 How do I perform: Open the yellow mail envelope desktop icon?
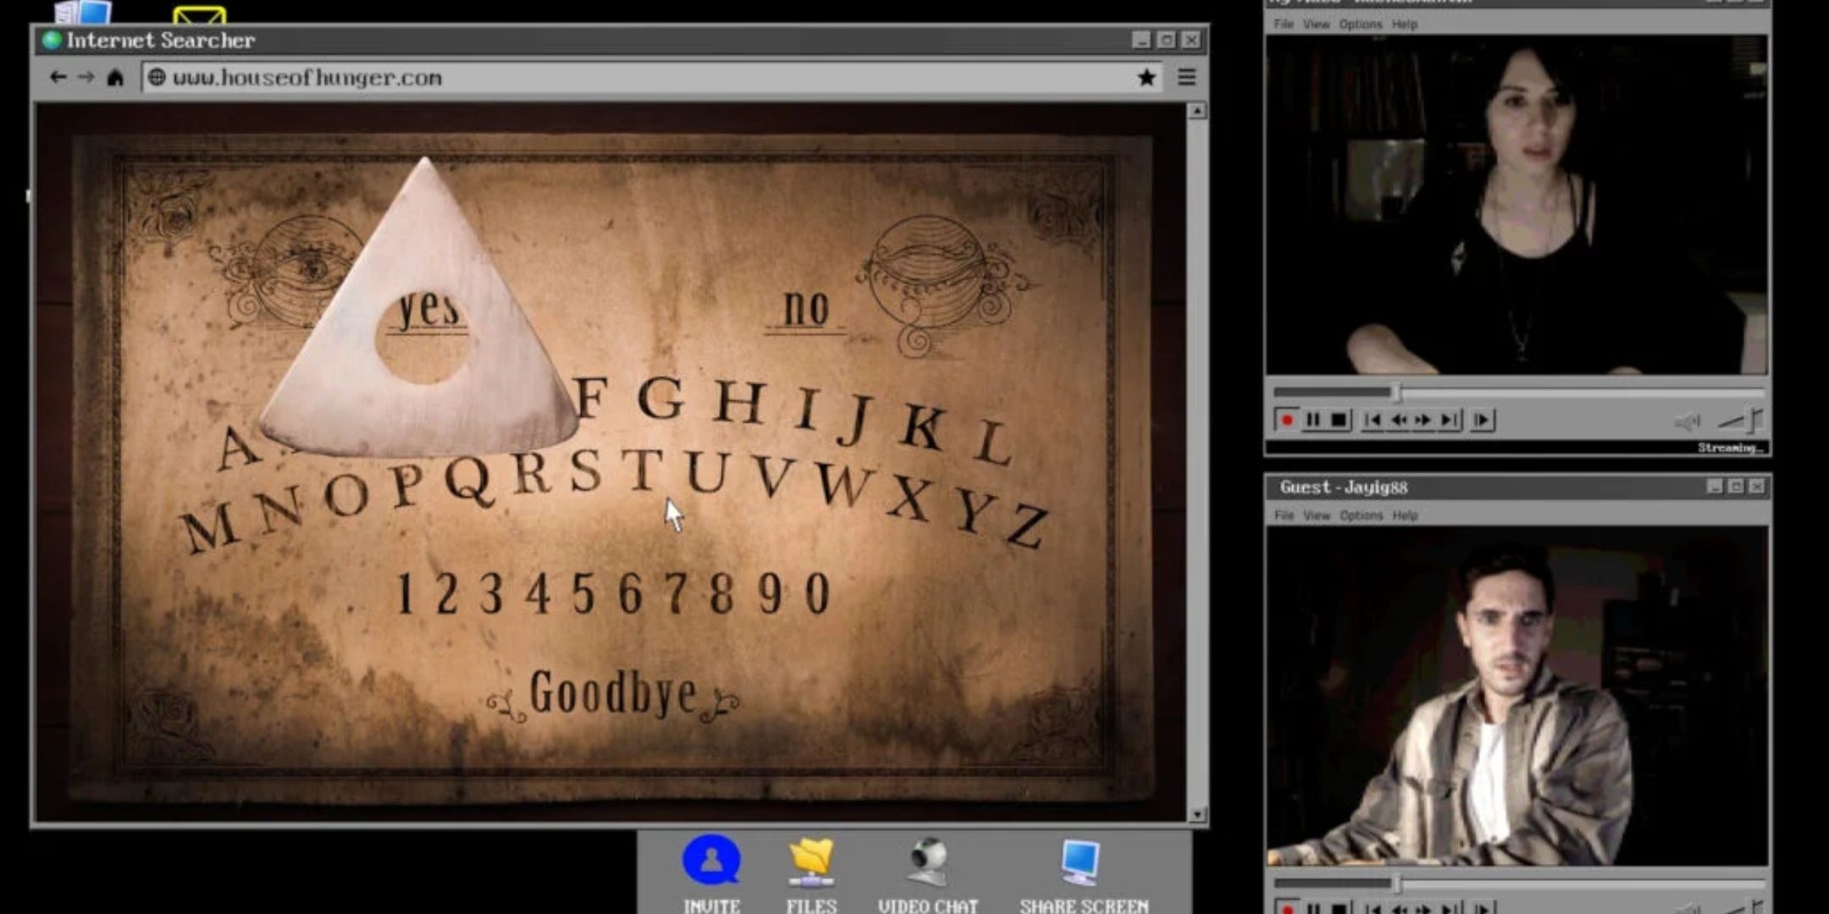click(199, 15)
